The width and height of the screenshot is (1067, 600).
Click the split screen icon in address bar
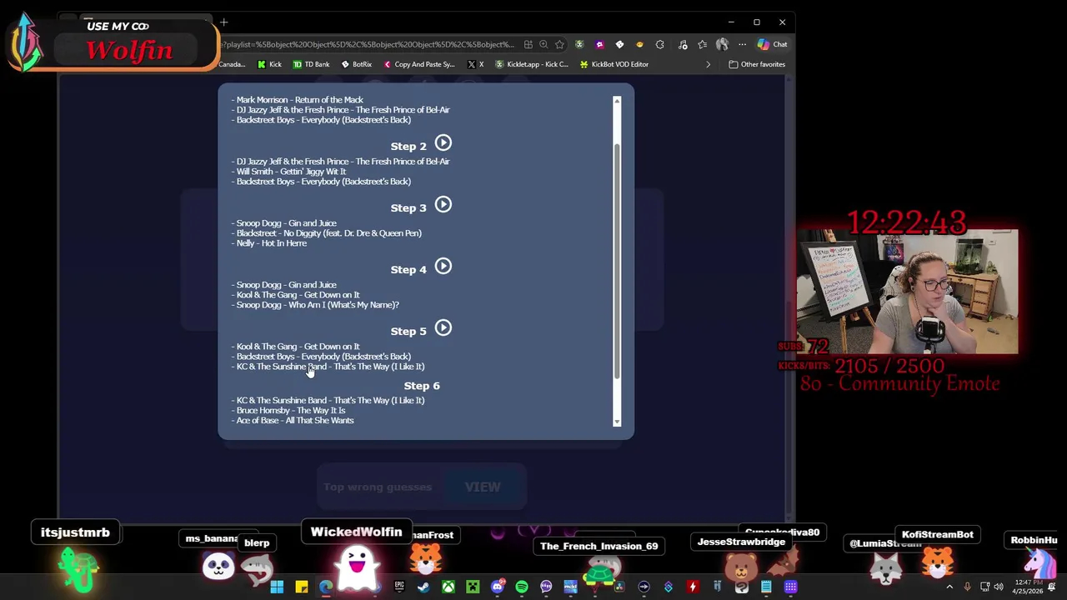click(x=528, y=44)
